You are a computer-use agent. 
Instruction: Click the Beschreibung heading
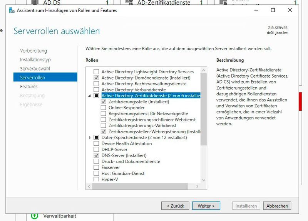(x=230, y=60)
